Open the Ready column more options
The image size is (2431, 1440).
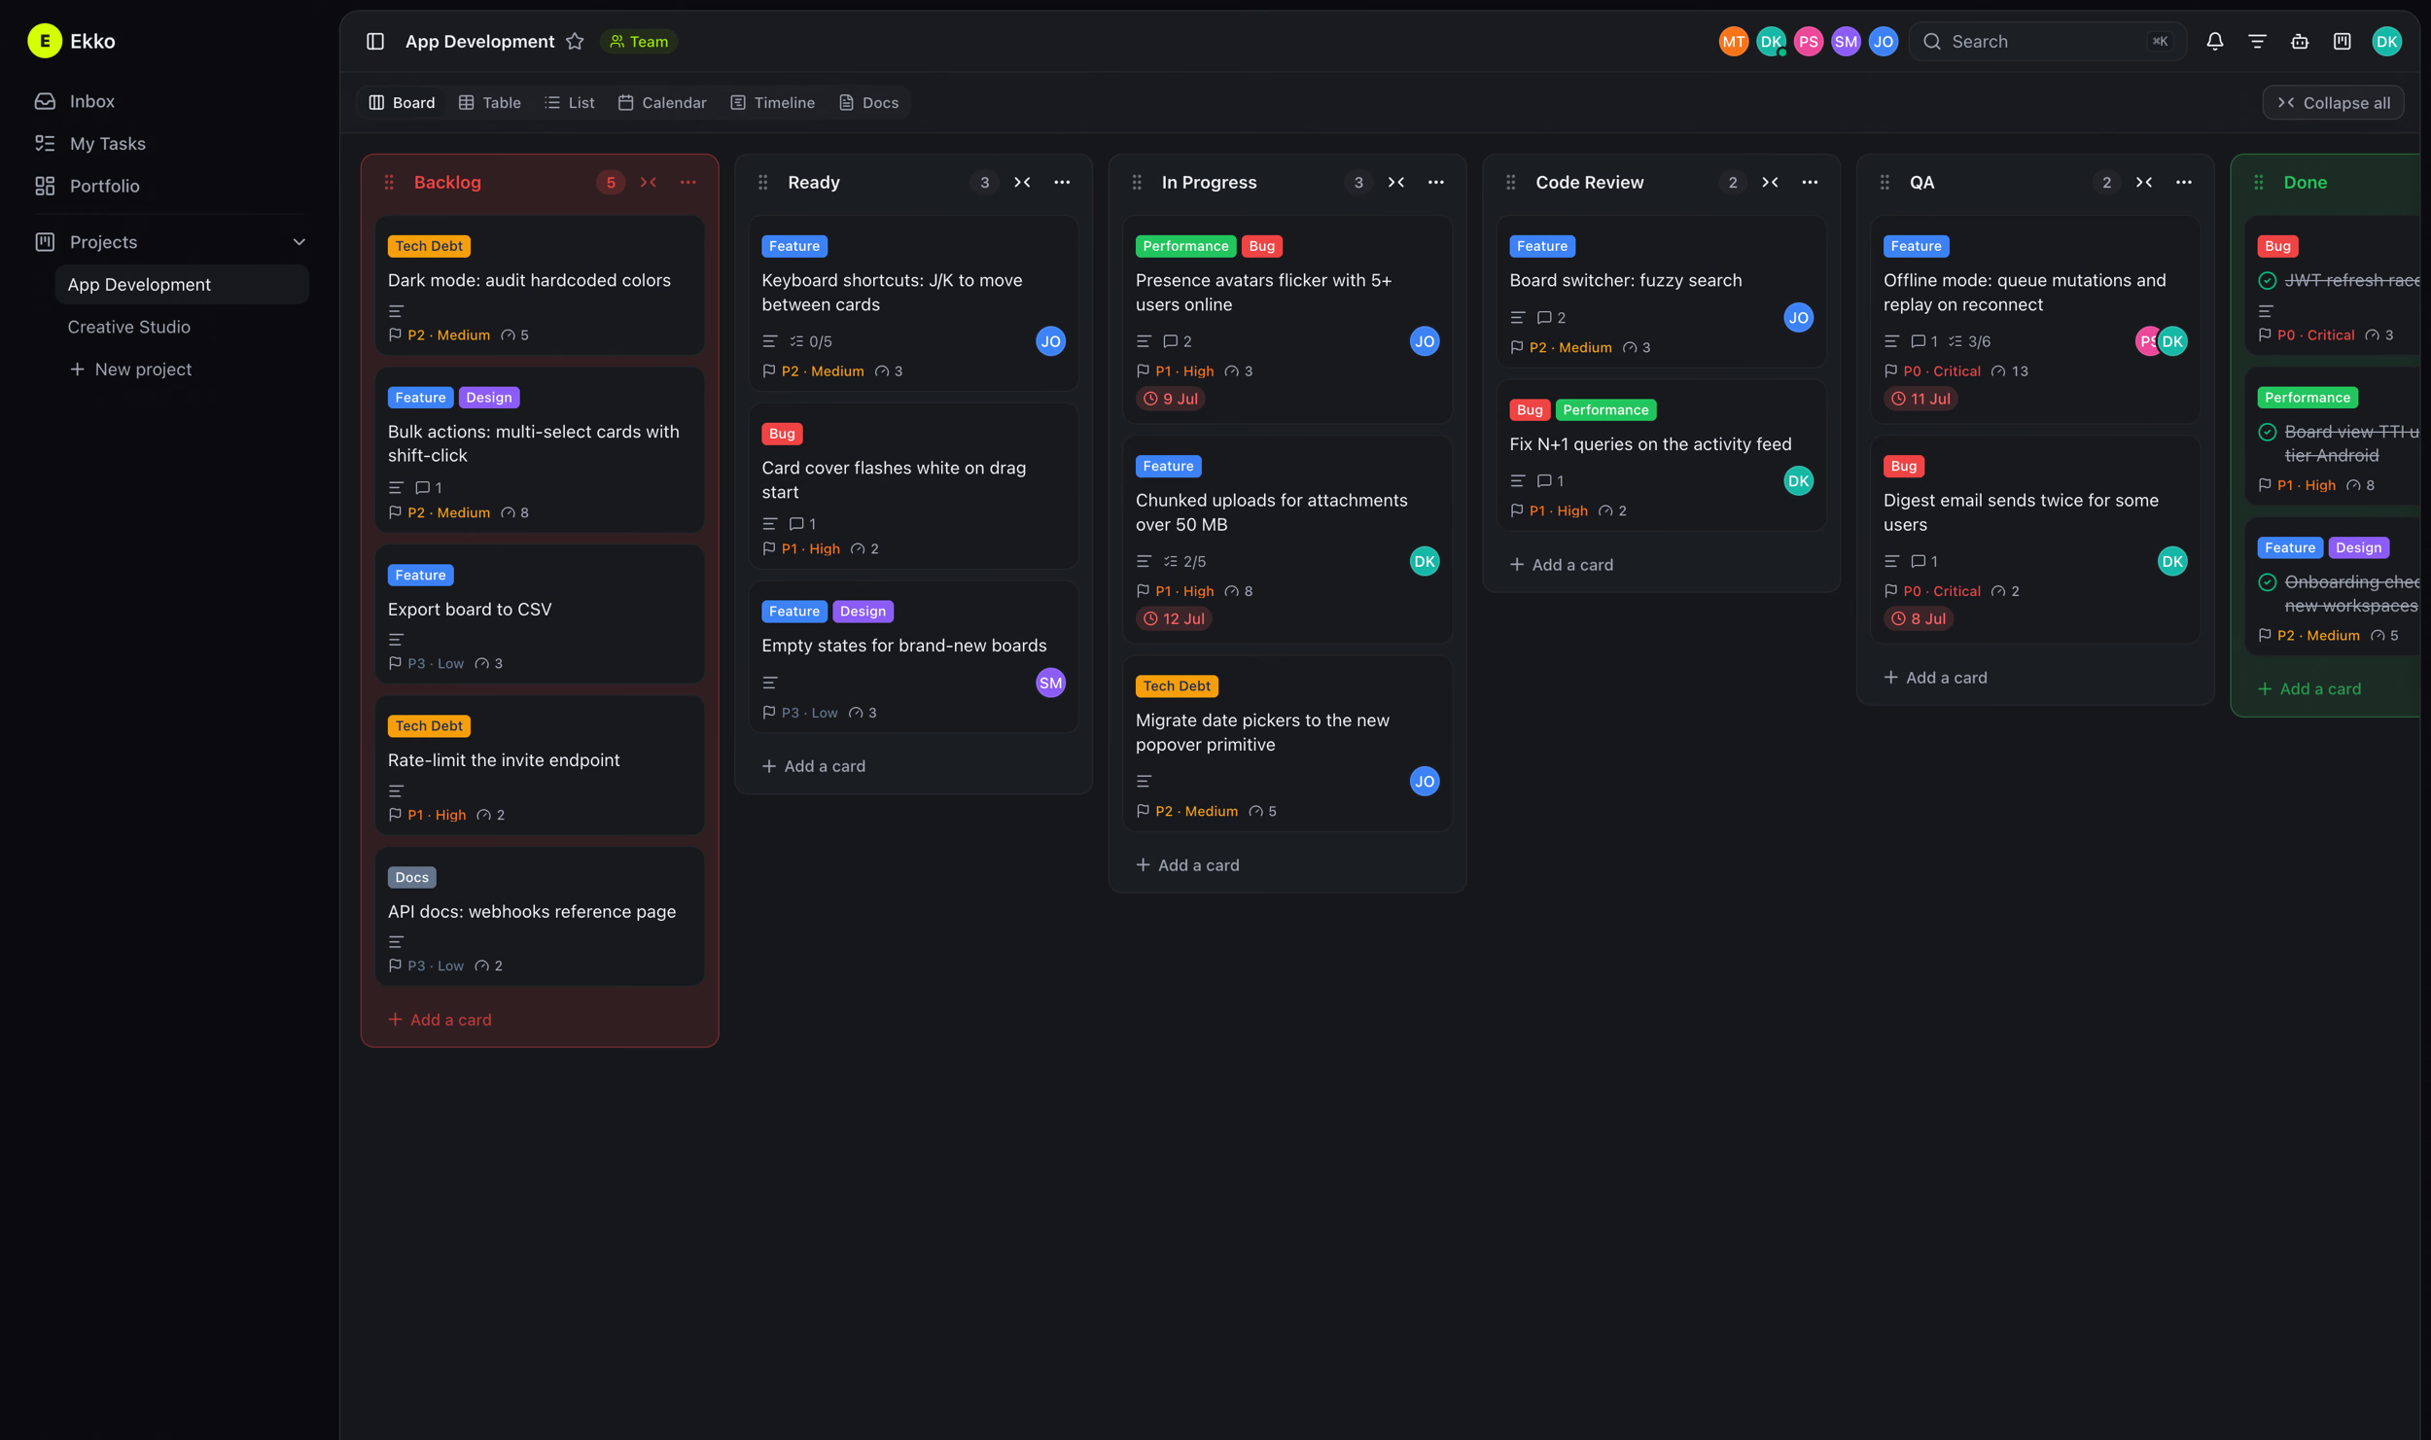click(x=1062, y=182)
